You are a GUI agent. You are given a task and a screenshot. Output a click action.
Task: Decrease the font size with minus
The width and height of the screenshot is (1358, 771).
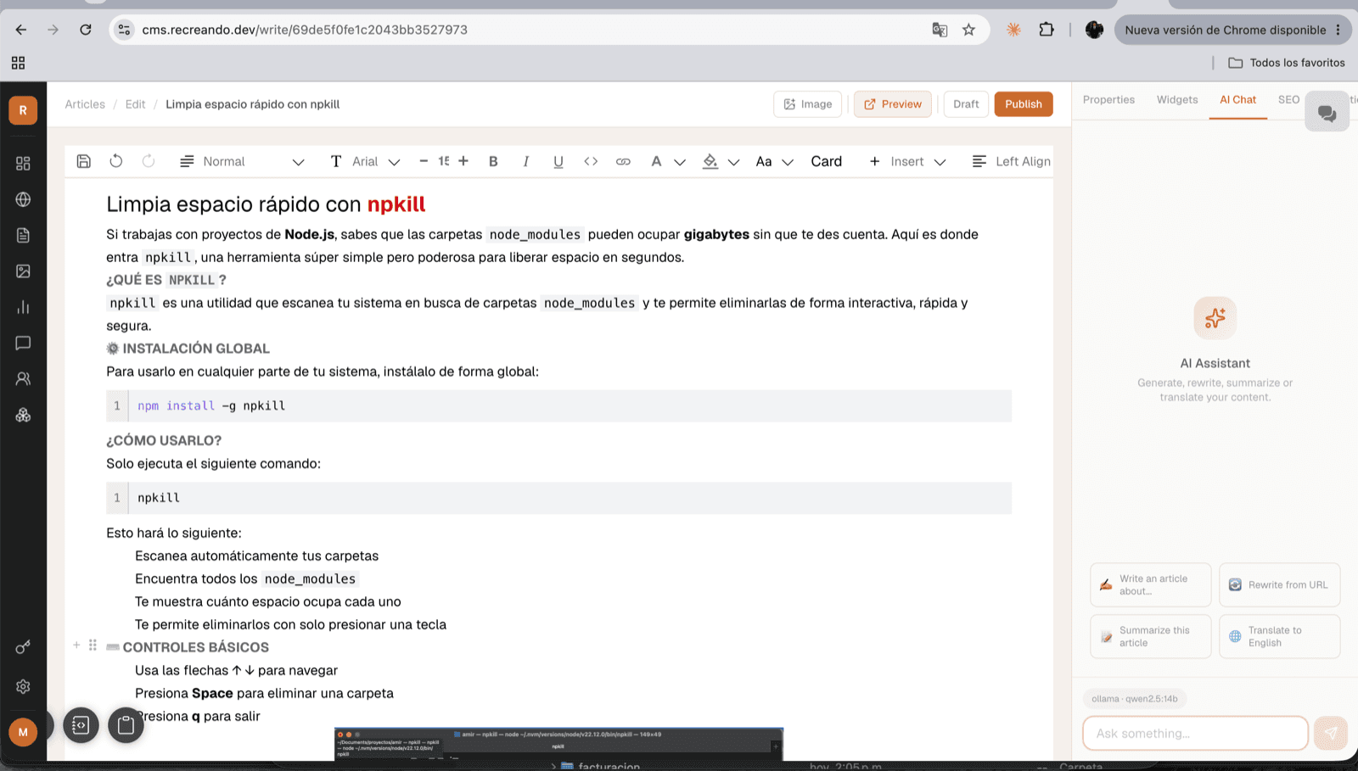[424, 161]
